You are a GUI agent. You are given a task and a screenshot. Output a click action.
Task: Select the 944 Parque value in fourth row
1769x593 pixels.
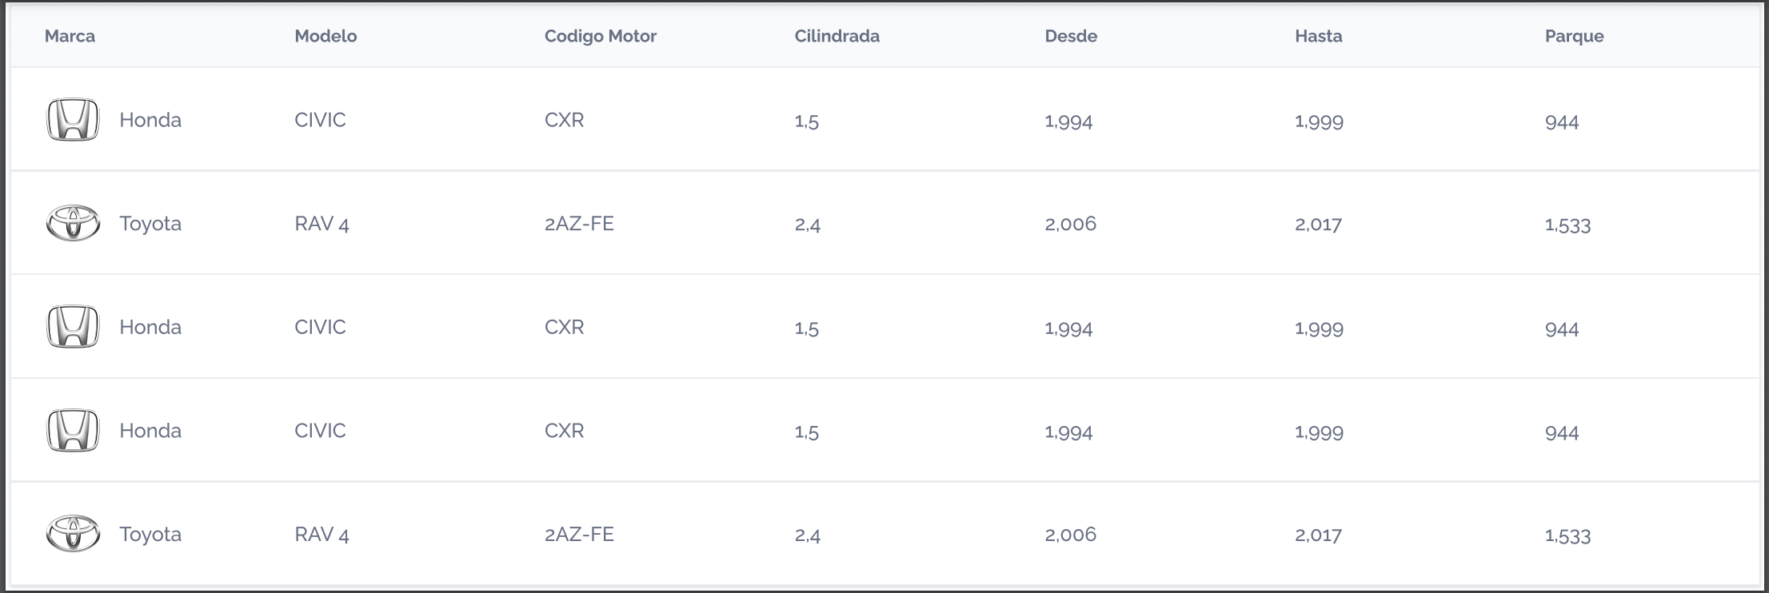click(x=1561, y=433)
